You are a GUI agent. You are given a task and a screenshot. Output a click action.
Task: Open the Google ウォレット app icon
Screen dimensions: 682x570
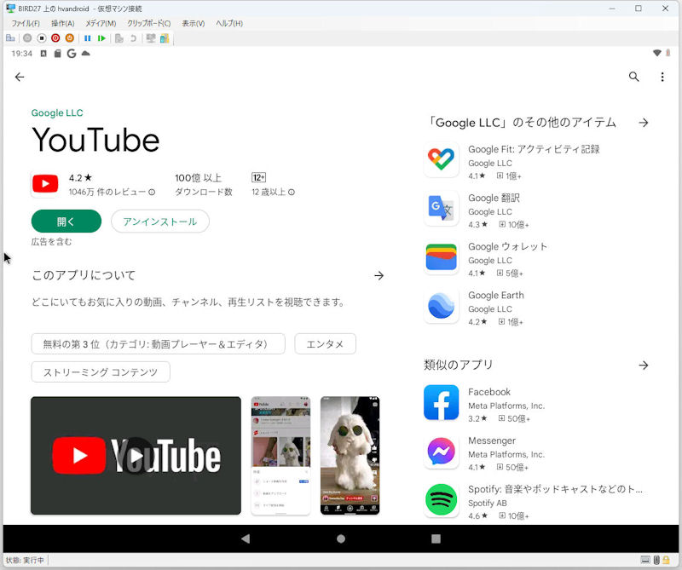click(441, 256)
